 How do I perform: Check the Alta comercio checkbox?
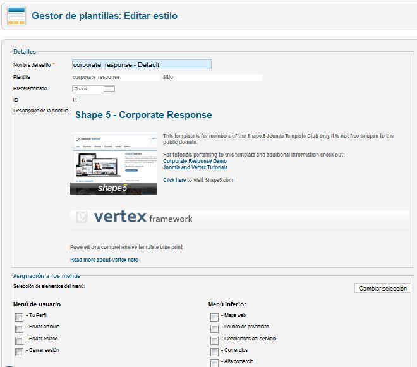tap(214, 363)
